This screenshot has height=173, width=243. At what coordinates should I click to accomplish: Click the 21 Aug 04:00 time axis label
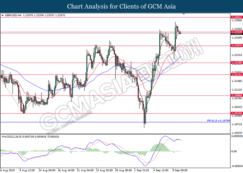point(85,170)
